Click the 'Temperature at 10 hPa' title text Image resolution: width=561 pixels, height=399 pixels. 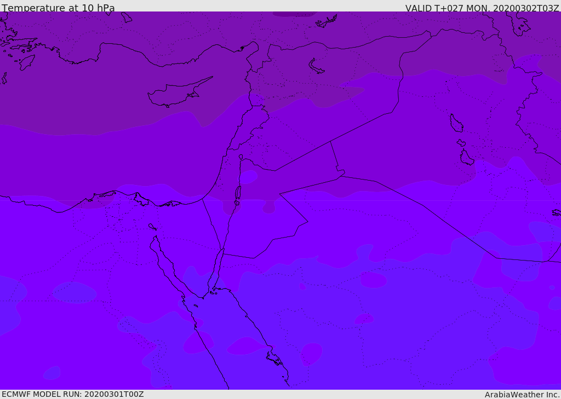point(58,8)
